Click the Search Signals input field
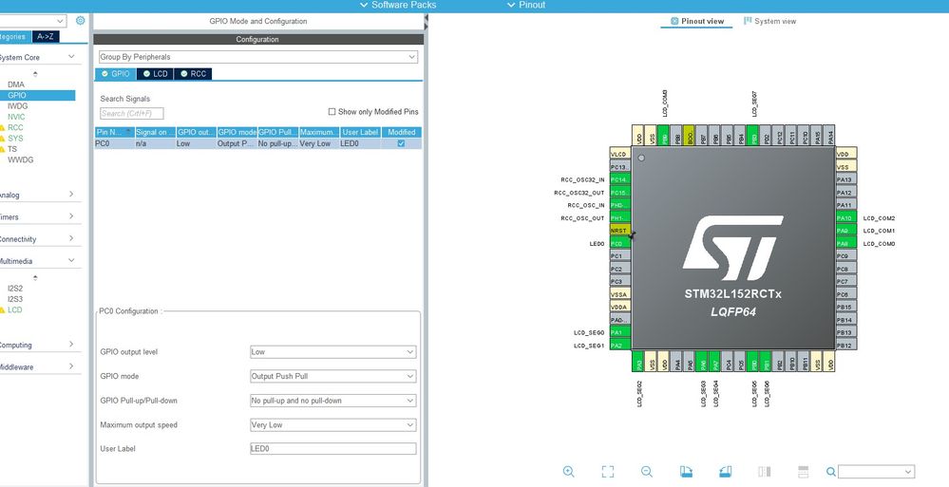The height and width of the screenshot is (487, 949). coord(131,113)
